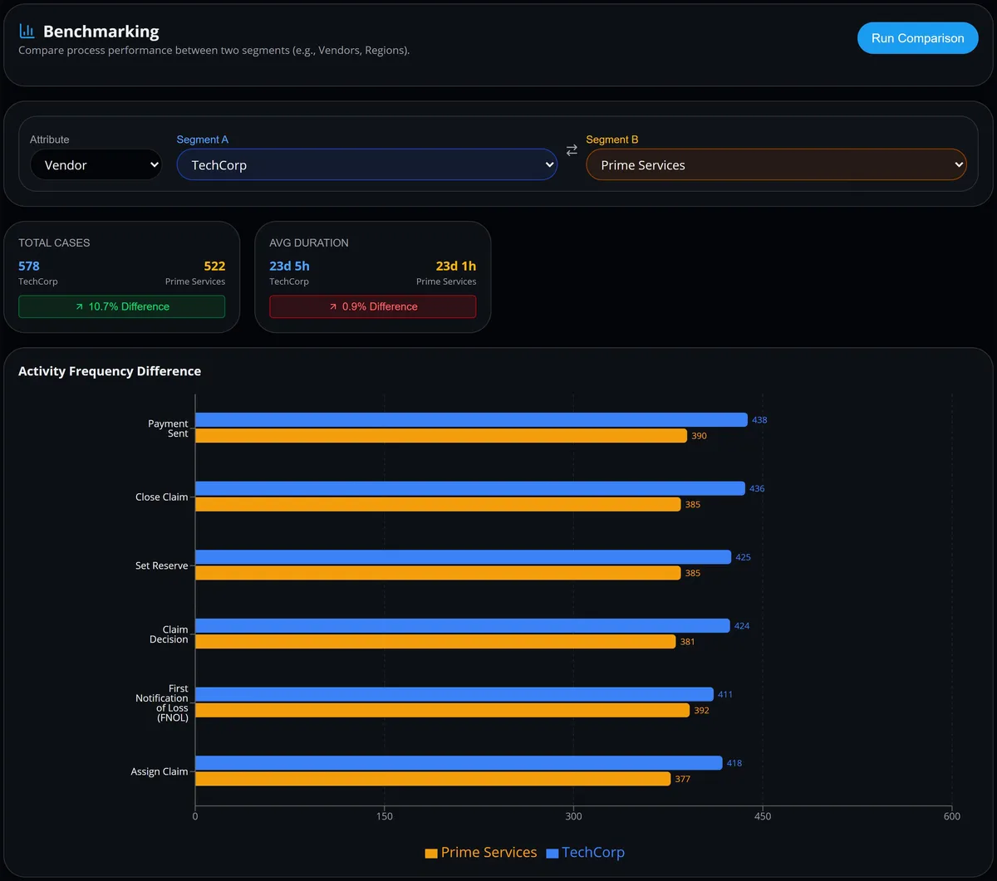
Task: Click the 522 total cases value
Action: click(214, 267)
